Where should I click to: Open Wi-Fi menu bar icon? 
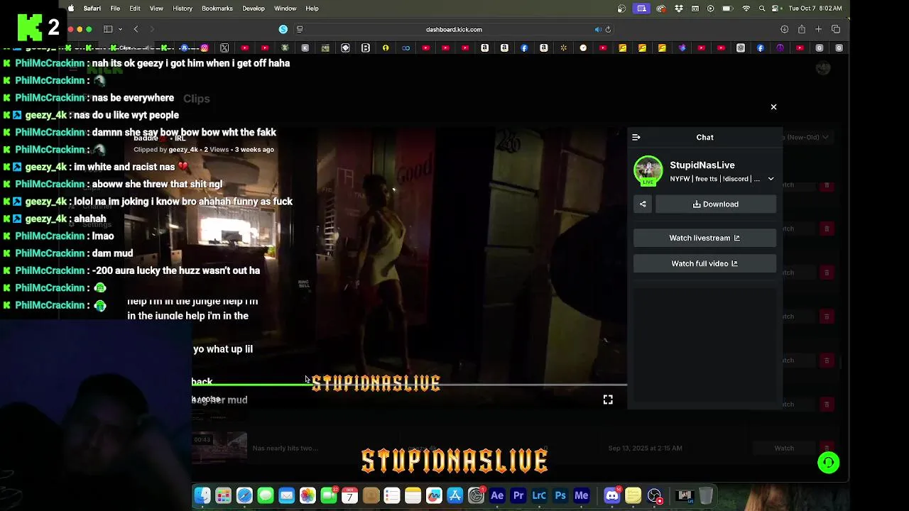[746, 9]
